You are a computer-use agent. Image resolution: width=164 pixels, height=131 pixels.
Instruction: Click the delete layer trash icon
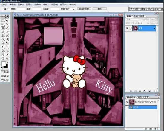[x=154, y=91]
